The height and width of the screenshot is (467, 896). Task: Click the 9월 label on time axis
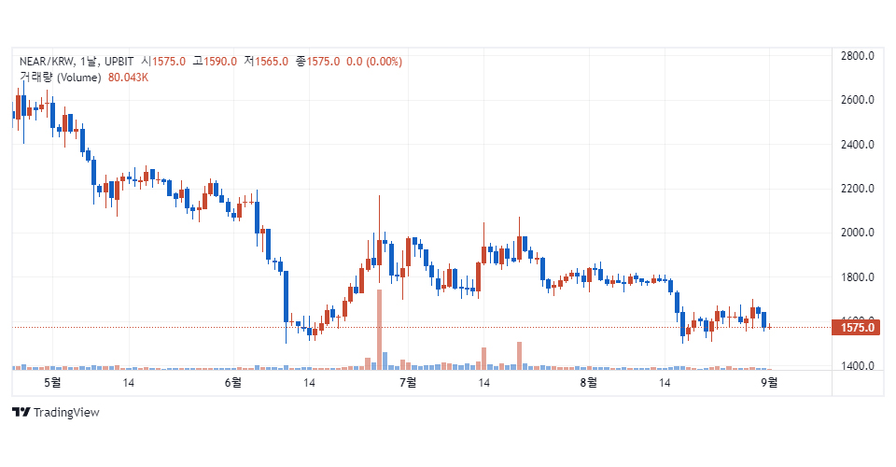pos(769,382)
